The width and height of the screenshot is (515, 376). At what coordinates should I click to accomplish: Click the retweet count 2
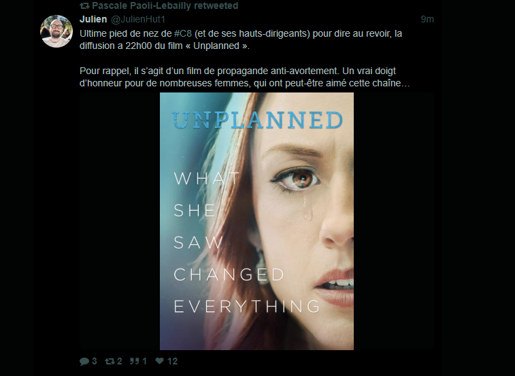[120, 362]
